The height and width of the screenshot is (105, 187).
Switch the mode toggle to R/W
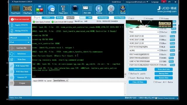click(90, 17)
